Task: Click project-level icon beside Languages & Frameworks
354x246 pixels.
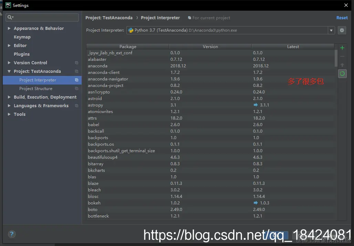Action: pyautogui.click(x=76, y=106)
